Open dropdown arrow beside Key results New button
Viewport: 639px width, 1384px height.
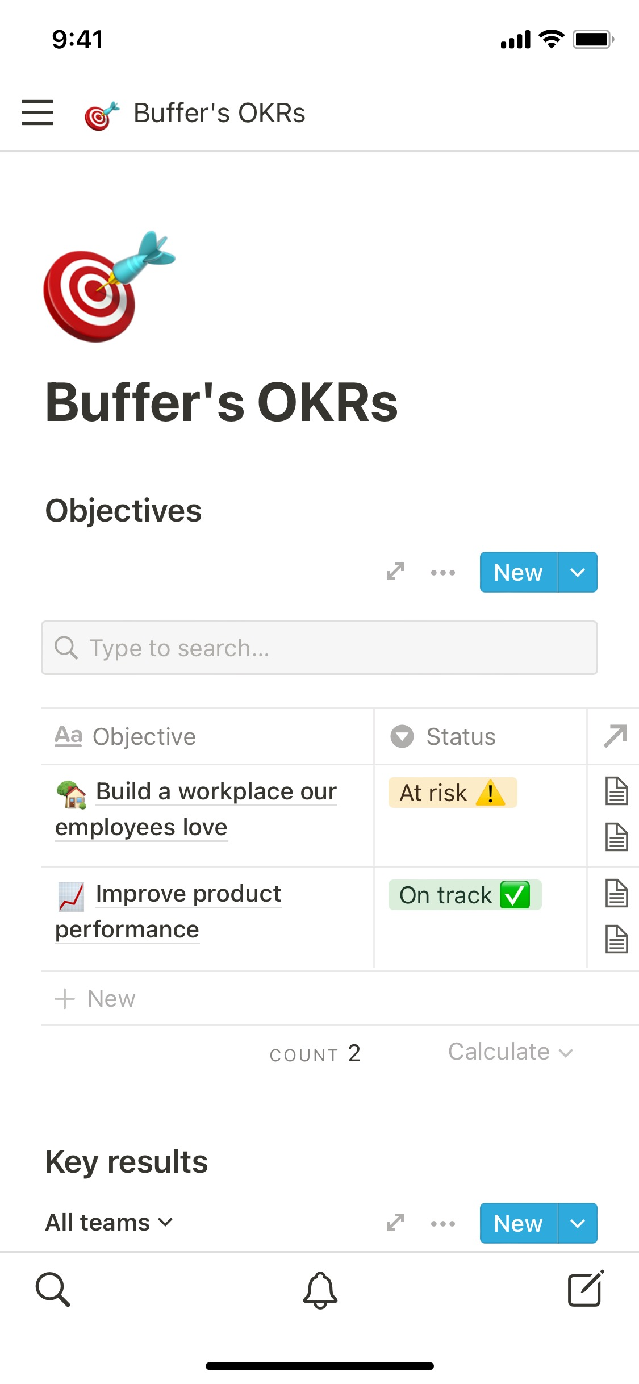pyautogui.click(x=577, y=1224)
